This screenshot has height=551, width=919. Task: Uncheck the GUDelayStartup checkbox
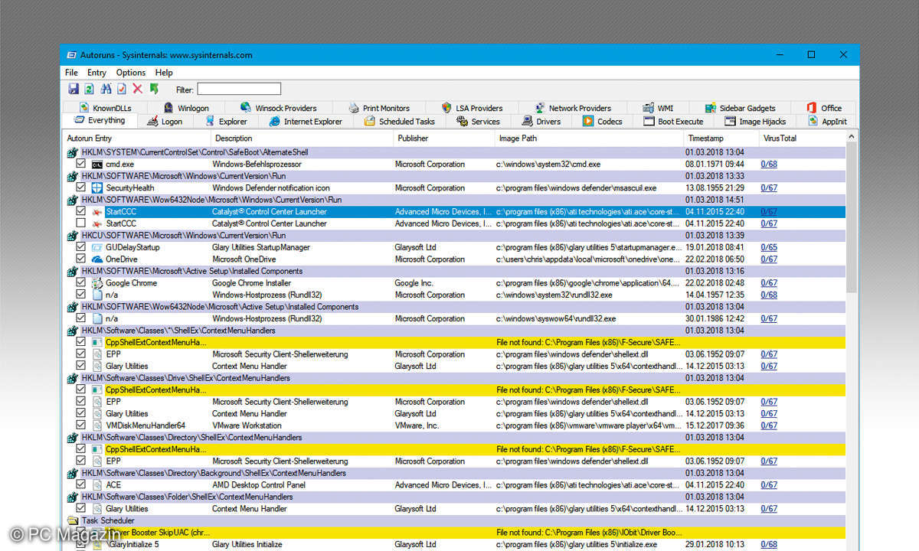81,248
